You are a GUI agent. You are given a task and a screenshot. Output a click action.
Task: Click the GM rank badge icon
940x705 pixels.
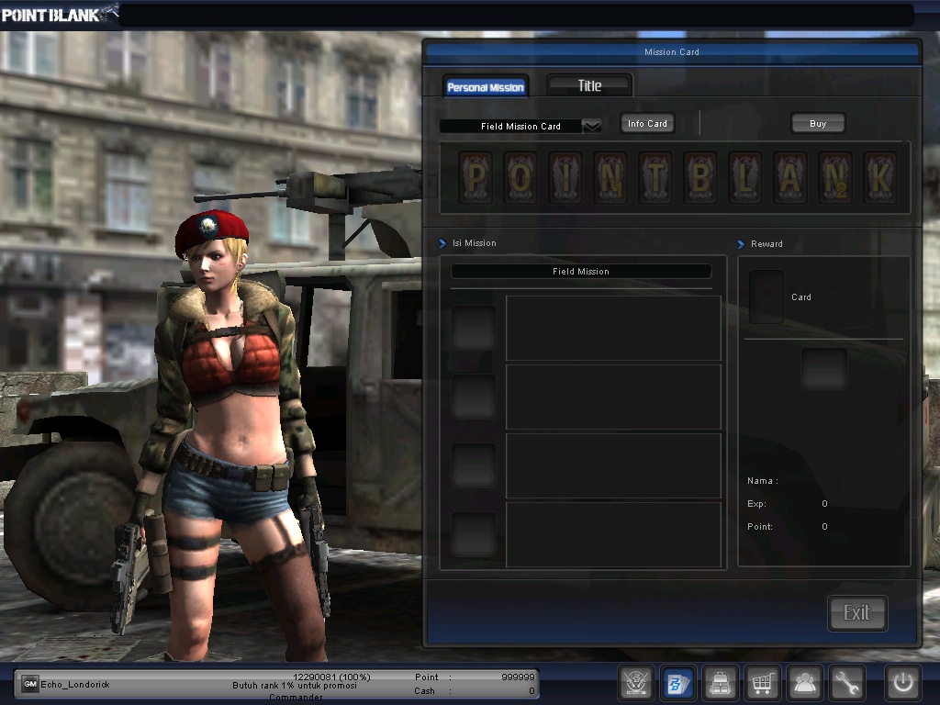(x=30, y=684)
